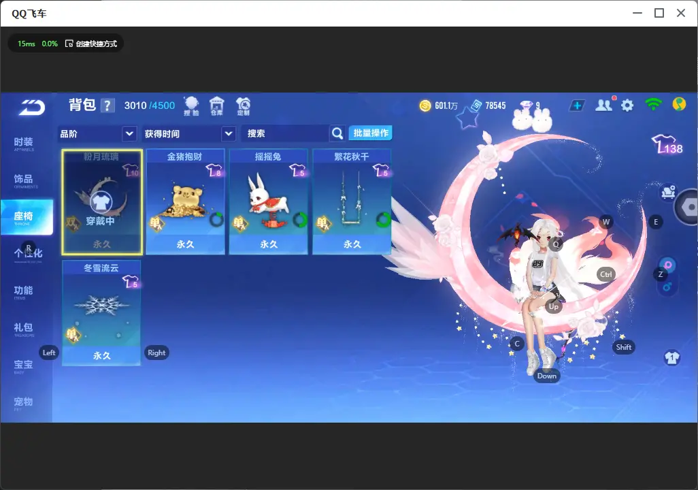Click the green Wi-Fi signal icon

point(653,104)
